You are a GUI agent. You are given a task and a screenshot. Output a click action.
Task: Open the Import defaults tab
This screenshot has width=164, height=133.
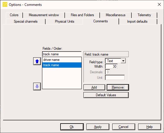click(x=137, y=21)
